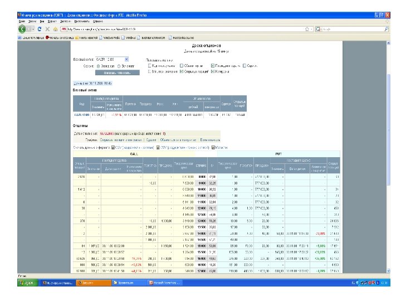The image size is (401, 301).
Task: Enable the Код инструмента checkbox
Action: pos(150,66)
